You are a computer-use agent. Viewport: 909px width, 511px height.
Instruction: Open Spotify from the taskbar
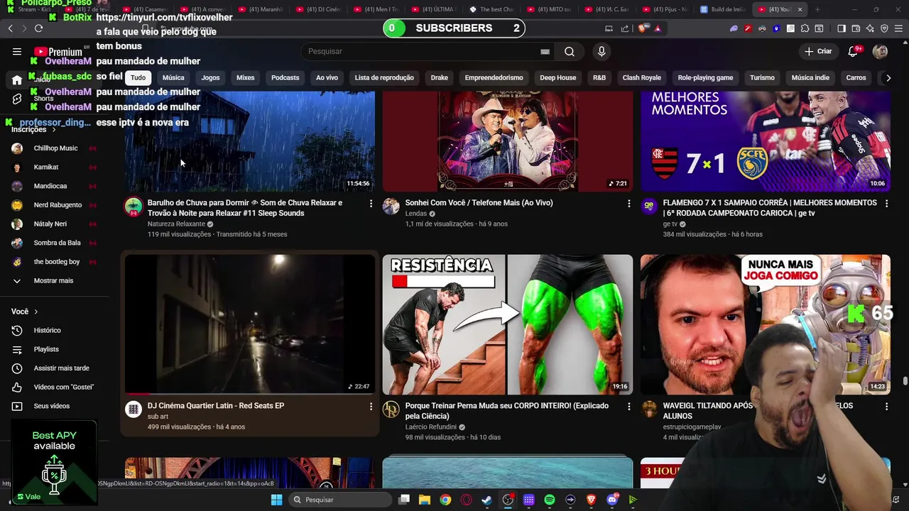pyautogui.click(x=549, y=500)
